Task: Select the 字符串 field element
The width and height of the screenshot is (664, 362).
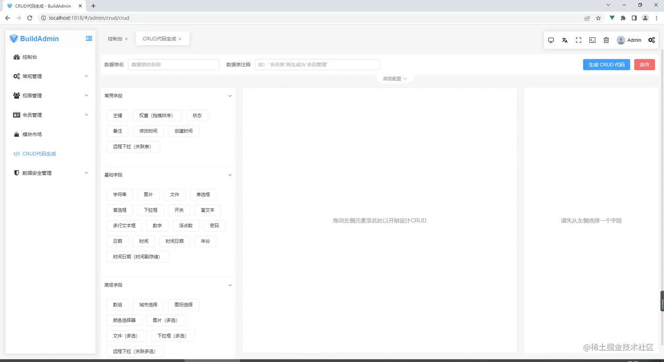Action: pyautogui.click(x=120, y=194)
